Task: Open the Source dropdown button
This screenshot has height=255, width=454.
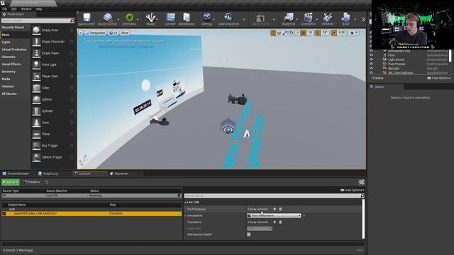Action: pos(11,182)
